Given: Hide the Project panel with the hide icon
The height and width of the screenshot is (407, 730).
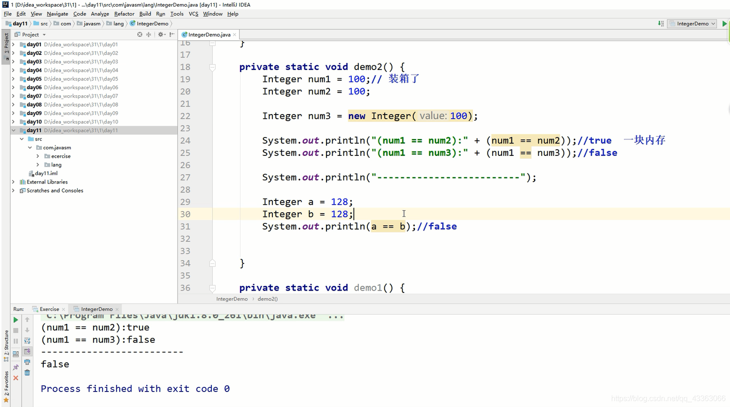Looking at the screenshot, I should pos(172,34).
